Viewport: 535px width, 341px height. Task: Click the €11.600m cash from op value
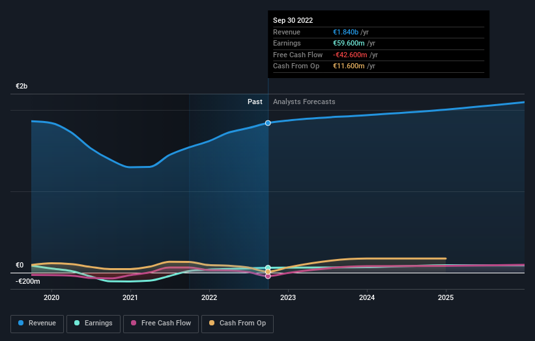tap(349, 66)
